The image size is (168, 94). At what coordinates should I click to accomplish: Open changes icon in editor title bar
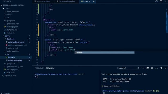pyautogui.click(x=156, y=1)
